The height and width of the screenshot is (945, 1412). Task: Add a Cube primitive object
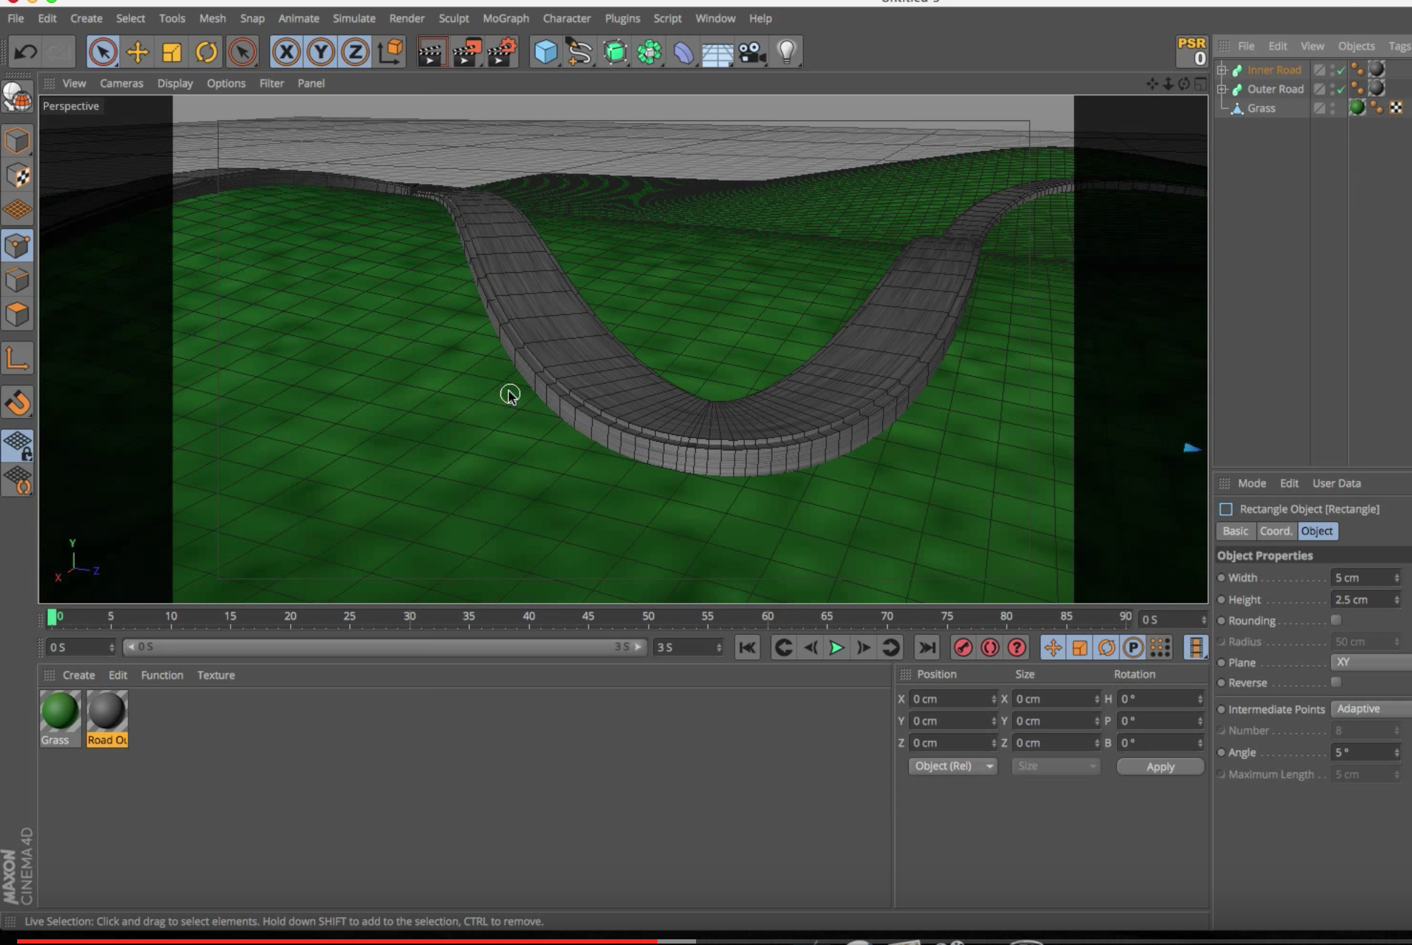546,52
